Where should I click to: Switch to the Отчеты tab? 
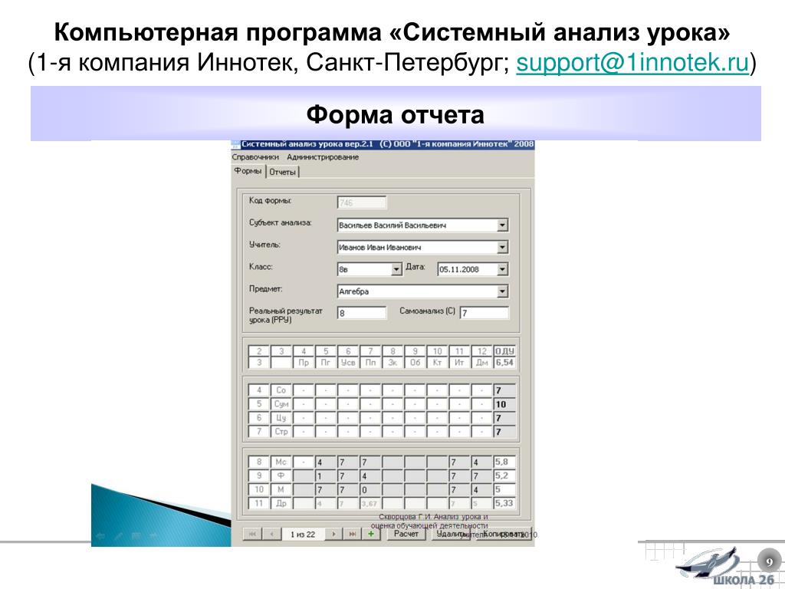pos(282,172)
